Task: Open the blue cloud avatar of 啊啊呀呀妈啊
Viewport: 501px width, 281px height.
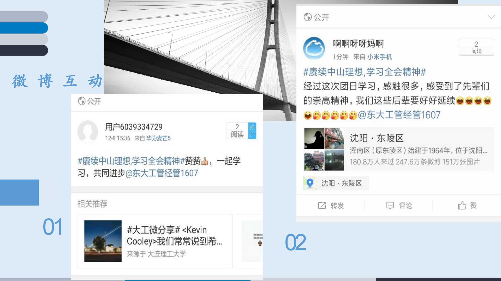Action: pos(314,48)
